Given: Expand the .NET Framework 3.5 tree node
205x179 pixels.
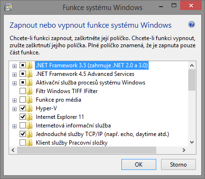Looking at the screenshot, I should coord(14,66).
